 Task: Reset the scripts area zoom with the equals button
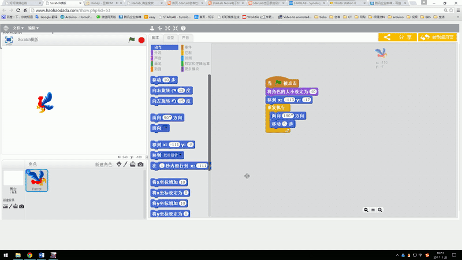373,210
